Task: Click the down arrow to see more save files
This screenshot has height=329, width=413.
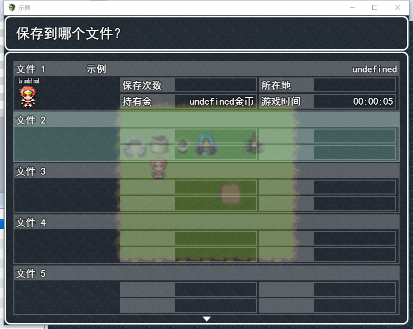Action: (207, 319)
